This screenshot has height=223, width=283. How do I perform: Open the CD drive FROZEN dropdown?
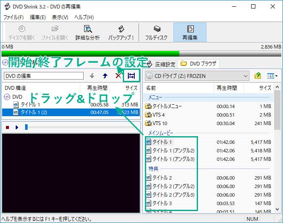tap(245, 76)
